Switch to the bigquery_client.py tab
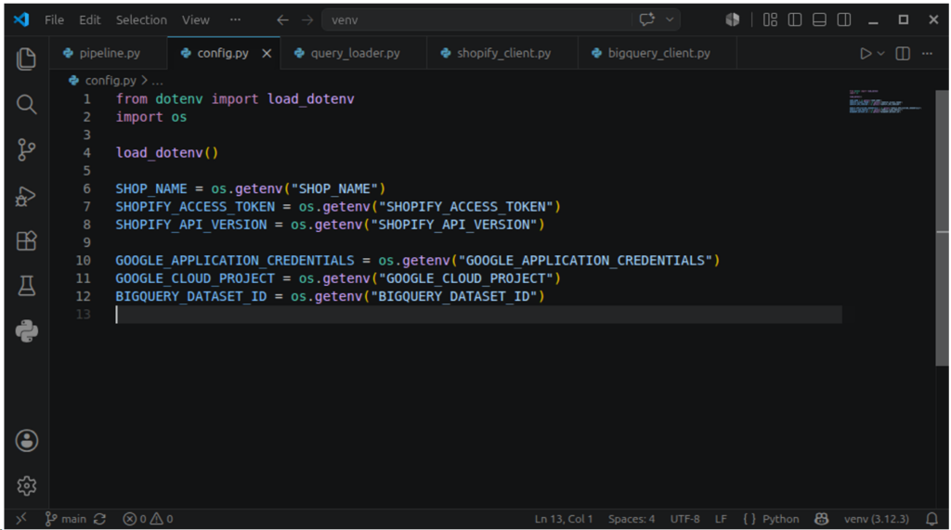 pyautogui.click(x=658, y=53)
